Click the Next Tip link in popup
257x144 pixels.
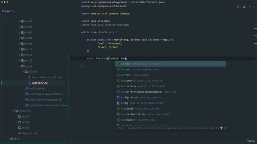click(214, 128)
